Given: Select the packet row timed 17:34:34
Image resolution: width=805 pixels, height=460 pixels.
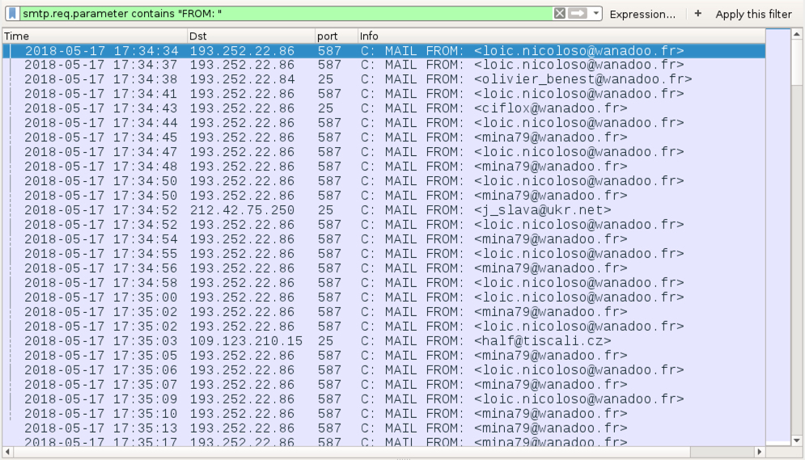Looking at the screenshot, I should tap(383, 51).
